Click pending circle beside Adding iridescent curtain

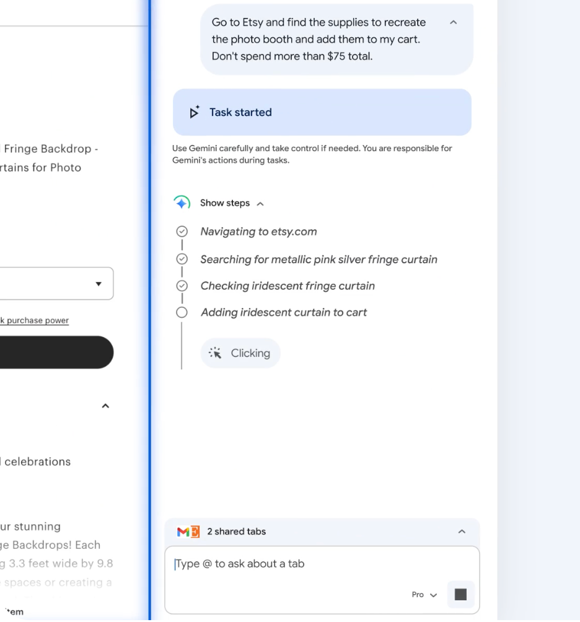coord(182,312)
